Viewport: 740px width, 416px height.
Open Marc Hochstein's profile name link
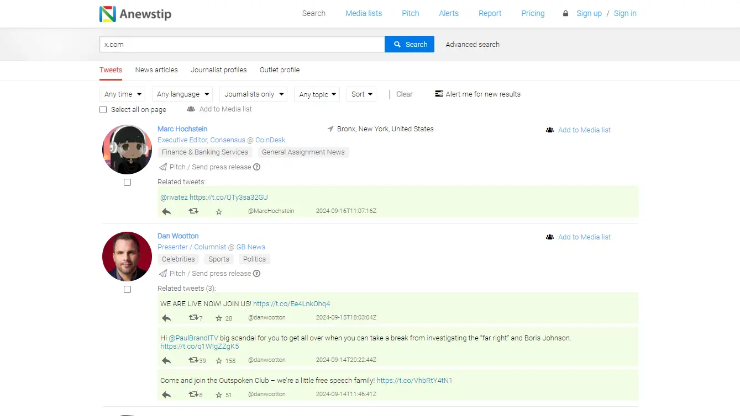pos(182,129)
